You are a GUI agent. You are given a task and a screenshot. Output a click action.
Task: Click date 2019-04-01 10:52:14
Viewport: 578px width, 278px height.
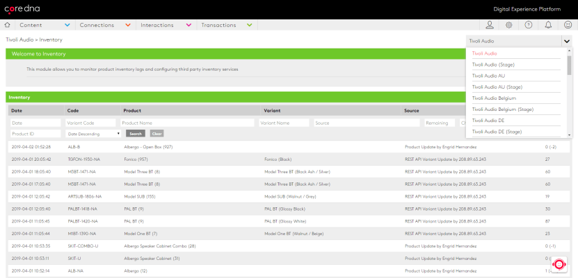tap(31, 271)
